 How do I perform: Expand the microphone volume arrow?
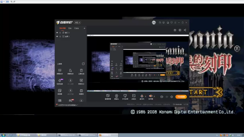point(145,96)
